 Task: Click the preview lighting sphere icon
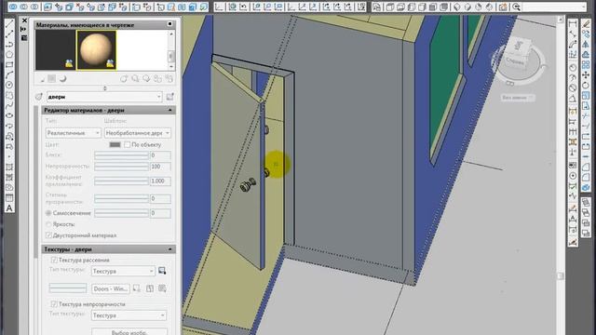(62, 78)
